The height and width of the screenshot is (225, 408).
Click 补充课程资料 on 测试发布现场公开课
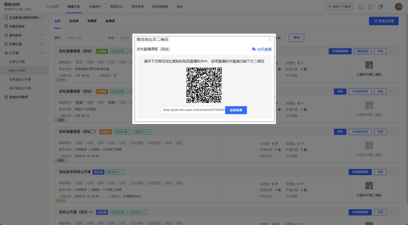pos(360,172)
